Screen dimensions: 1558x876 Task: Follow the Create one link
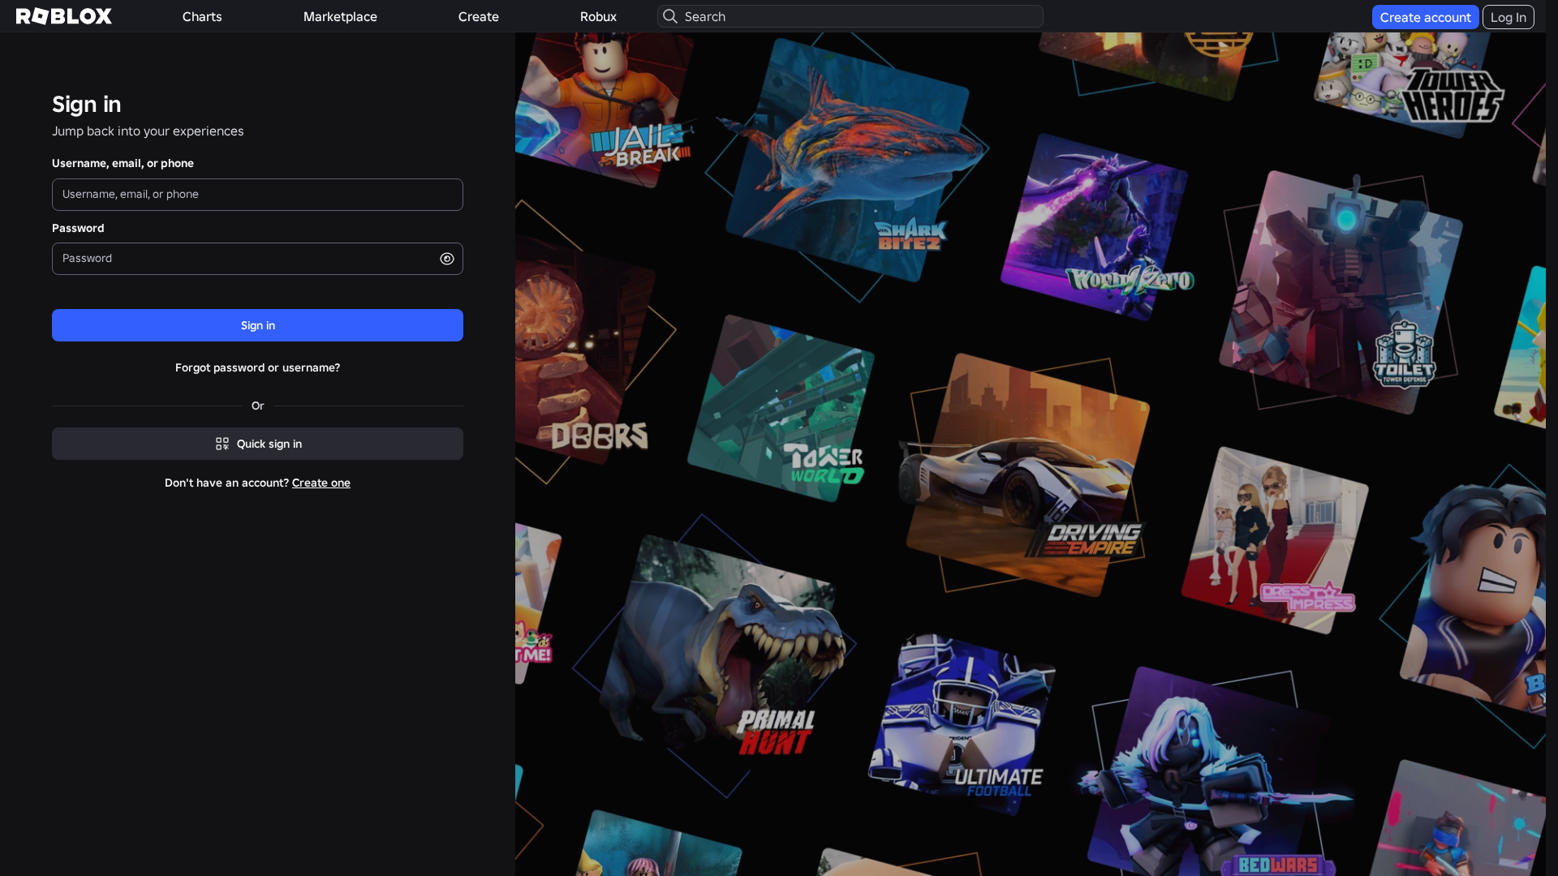coord(321,483)
